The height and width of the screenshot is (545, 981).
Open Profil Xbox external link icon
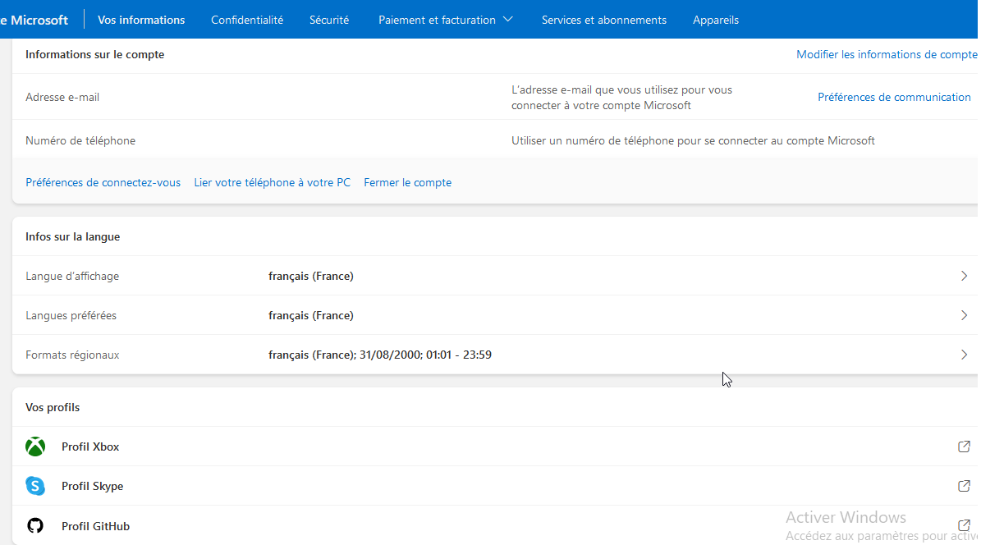point(964,447)
